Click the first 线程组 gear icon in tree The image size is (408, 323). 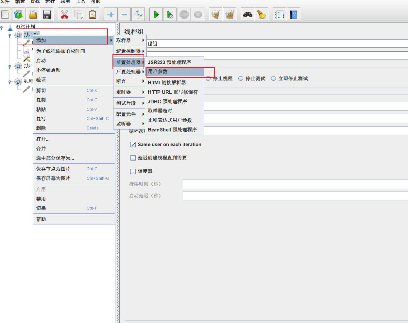[x=19, y=35]
